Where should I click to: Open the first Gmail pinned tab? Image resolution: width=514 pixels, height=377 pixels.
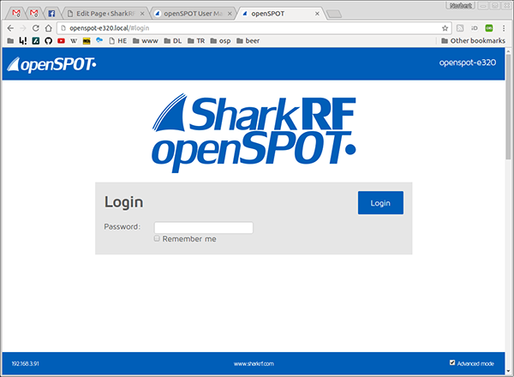click(x=16, y=14)
